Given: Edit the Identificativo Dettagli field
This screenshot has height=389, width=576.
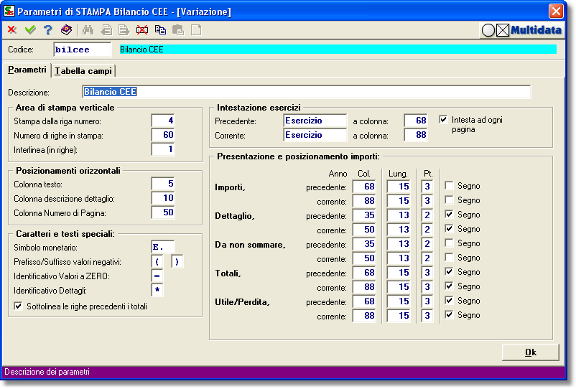Looking at the screenshot, I should point(157,290).
